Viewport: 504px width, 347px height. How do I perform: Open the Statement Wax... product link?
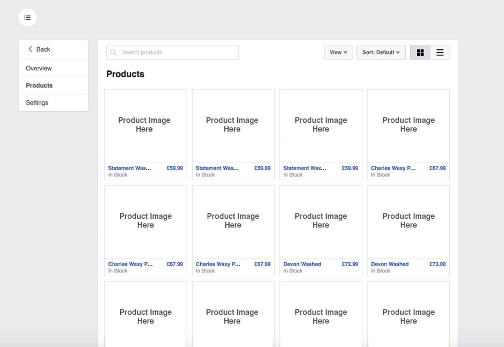[304, 168]
